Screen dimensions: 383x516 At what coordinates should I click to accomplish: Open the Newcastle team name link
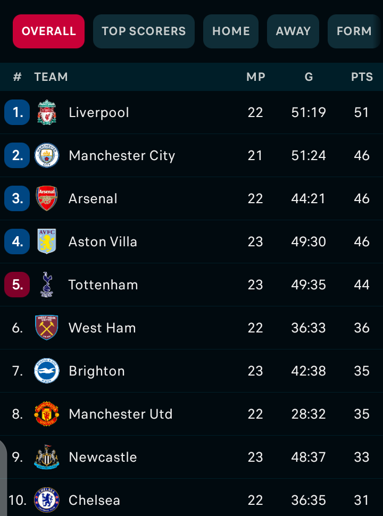[x=103, y=457]
